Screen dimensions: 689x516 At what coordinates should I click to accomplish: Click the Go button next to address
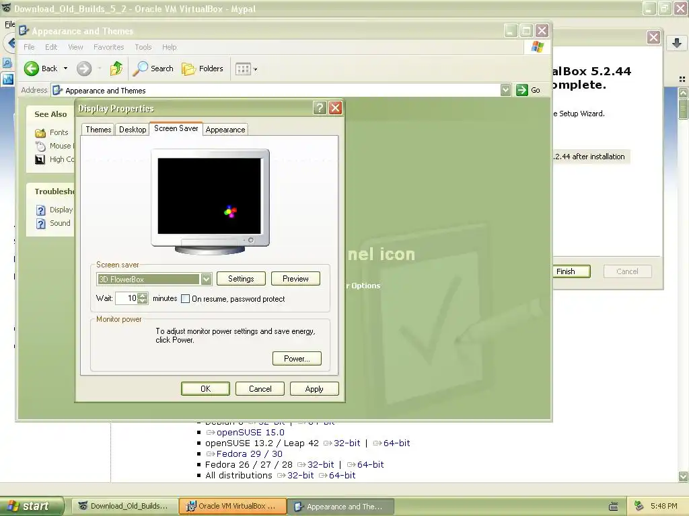pos(528,90)
